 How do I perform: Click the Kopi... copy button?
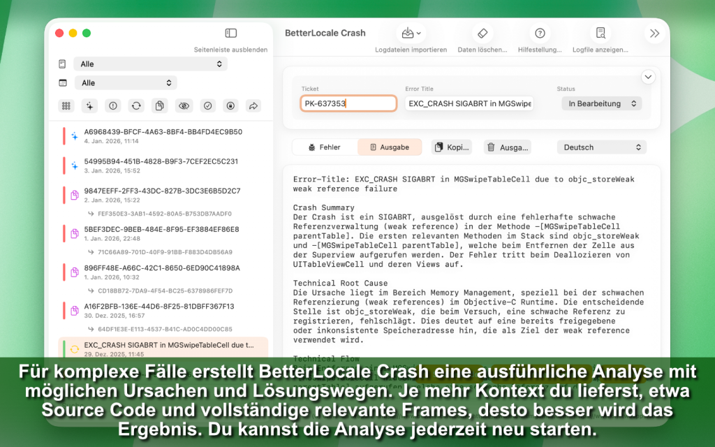(452, 147)
